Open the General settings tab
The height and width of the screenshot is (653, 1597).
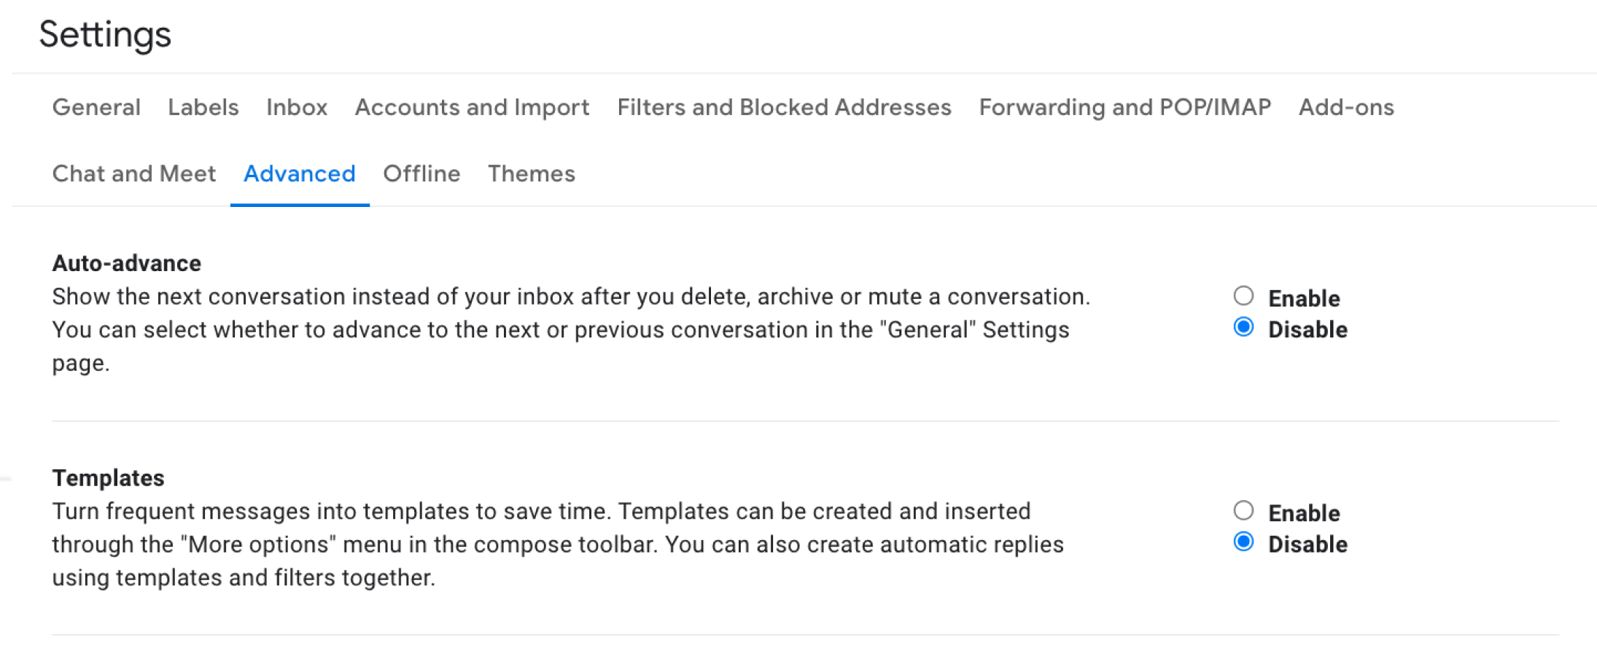pos(96,107)
